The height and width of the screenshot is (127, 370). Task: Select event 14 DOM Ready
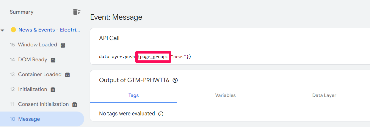pos(32,59)
